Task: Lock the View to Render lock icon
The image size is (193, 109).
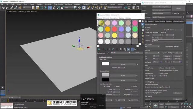Action: coord(184,17)
